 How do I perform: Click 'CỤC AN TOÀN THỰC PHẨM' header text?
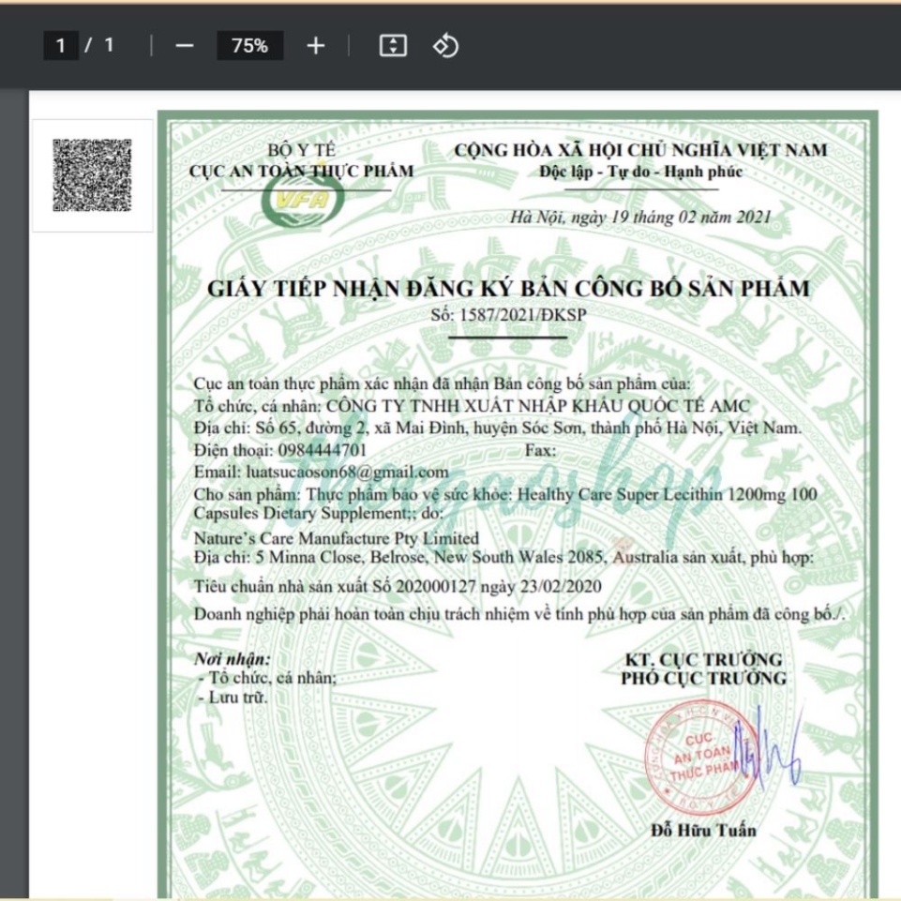(302, 172)
